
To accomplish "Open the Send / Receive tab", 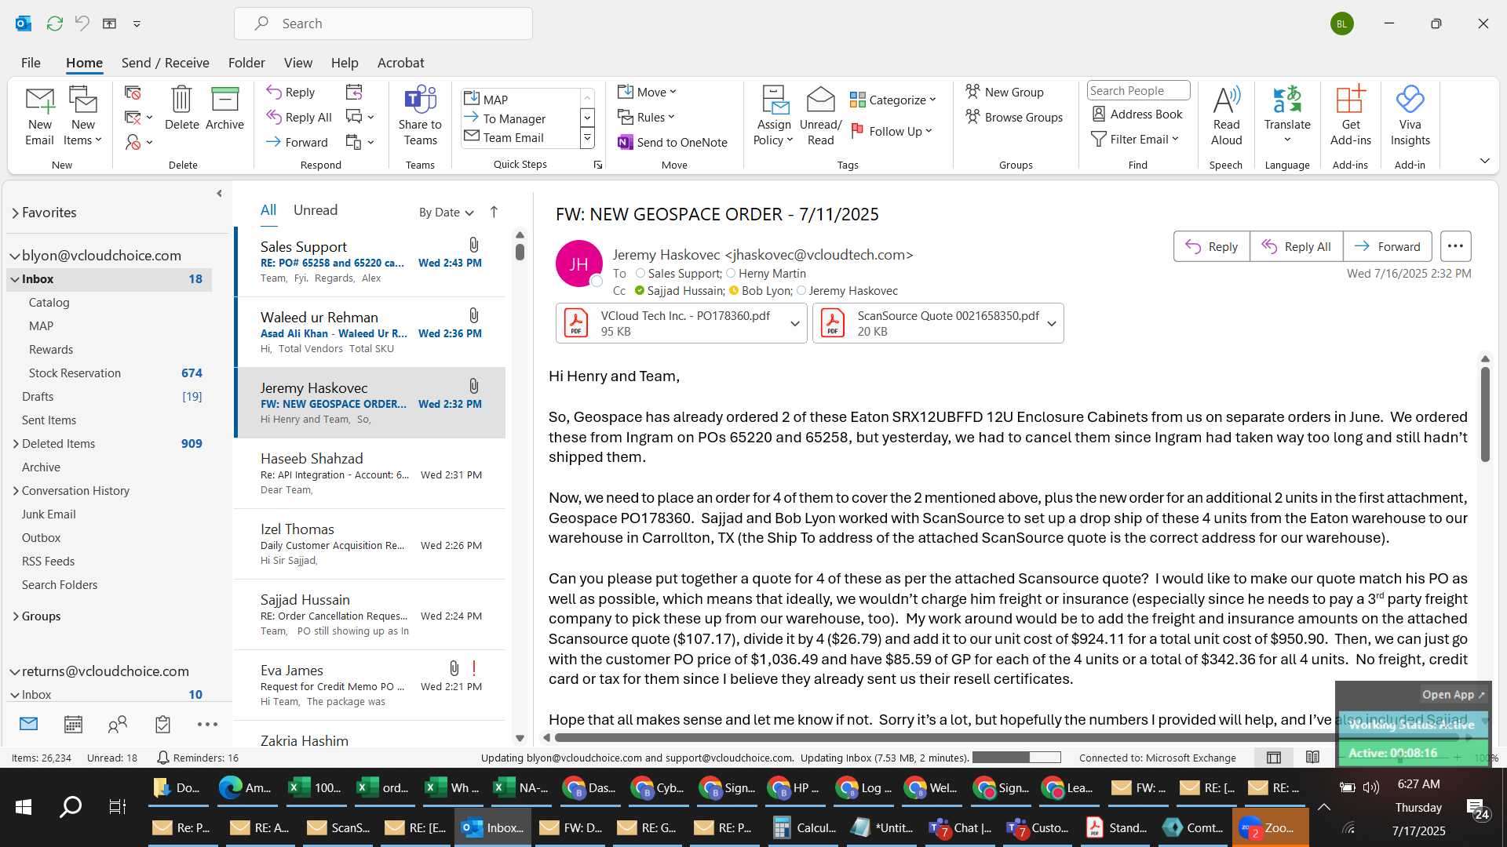I will coord(165,63).
